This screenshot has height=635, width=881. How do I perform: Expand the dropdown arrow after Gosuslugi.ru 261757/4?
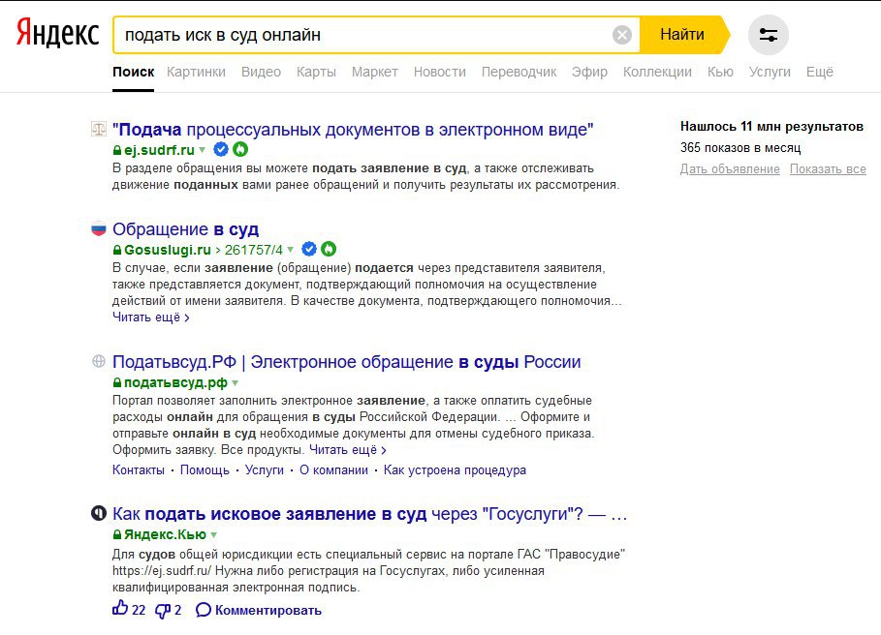point(291,250)
